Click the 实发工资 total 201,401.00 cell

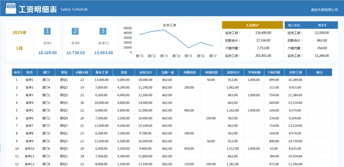263,56
